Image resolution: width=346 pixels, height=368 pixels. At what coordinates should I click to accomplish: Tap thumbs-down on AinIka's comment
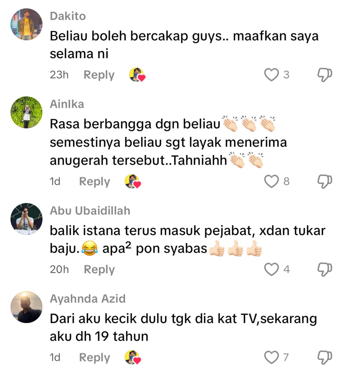(325, 181)
